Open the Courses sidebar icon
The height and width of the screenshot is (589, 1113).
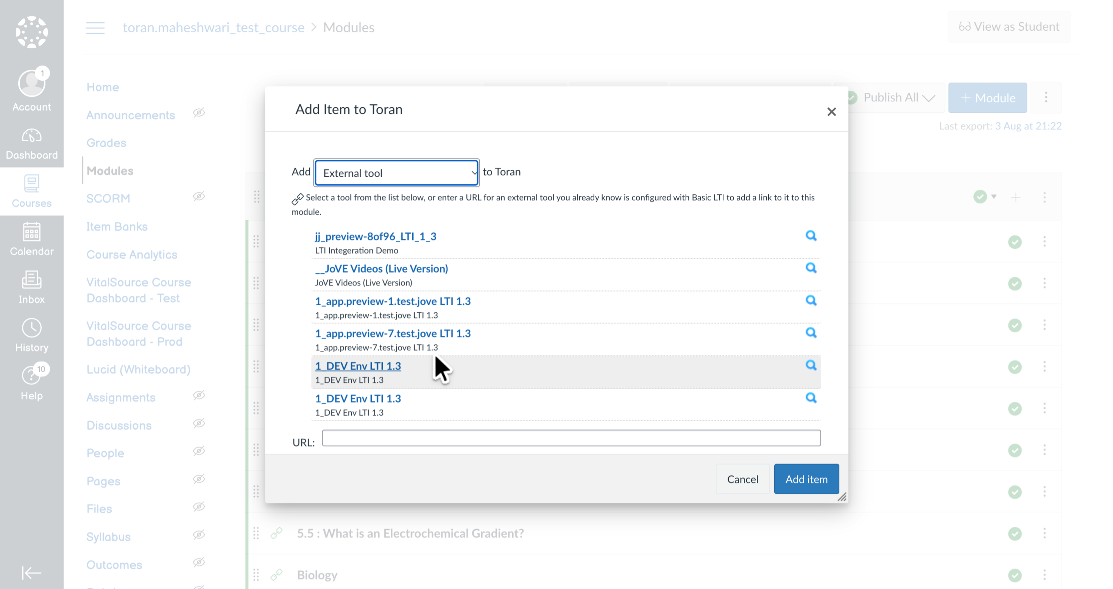(x=31, y=192)
